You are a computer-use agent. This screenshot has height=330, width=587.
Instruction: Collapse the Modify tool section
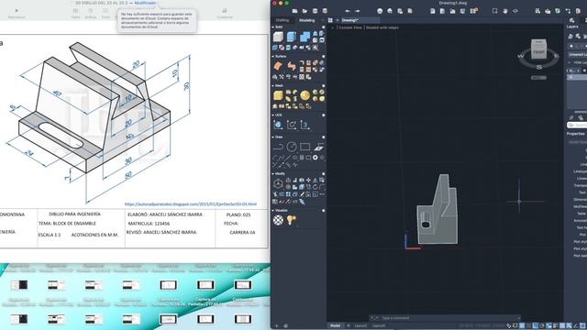(x=272, y=173)
